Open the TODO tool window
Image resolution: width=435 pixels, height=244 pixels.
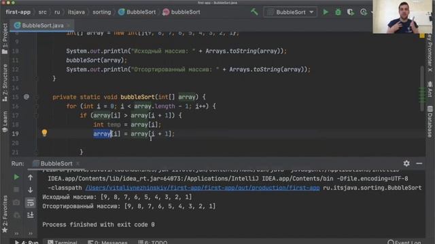point(152,242)
